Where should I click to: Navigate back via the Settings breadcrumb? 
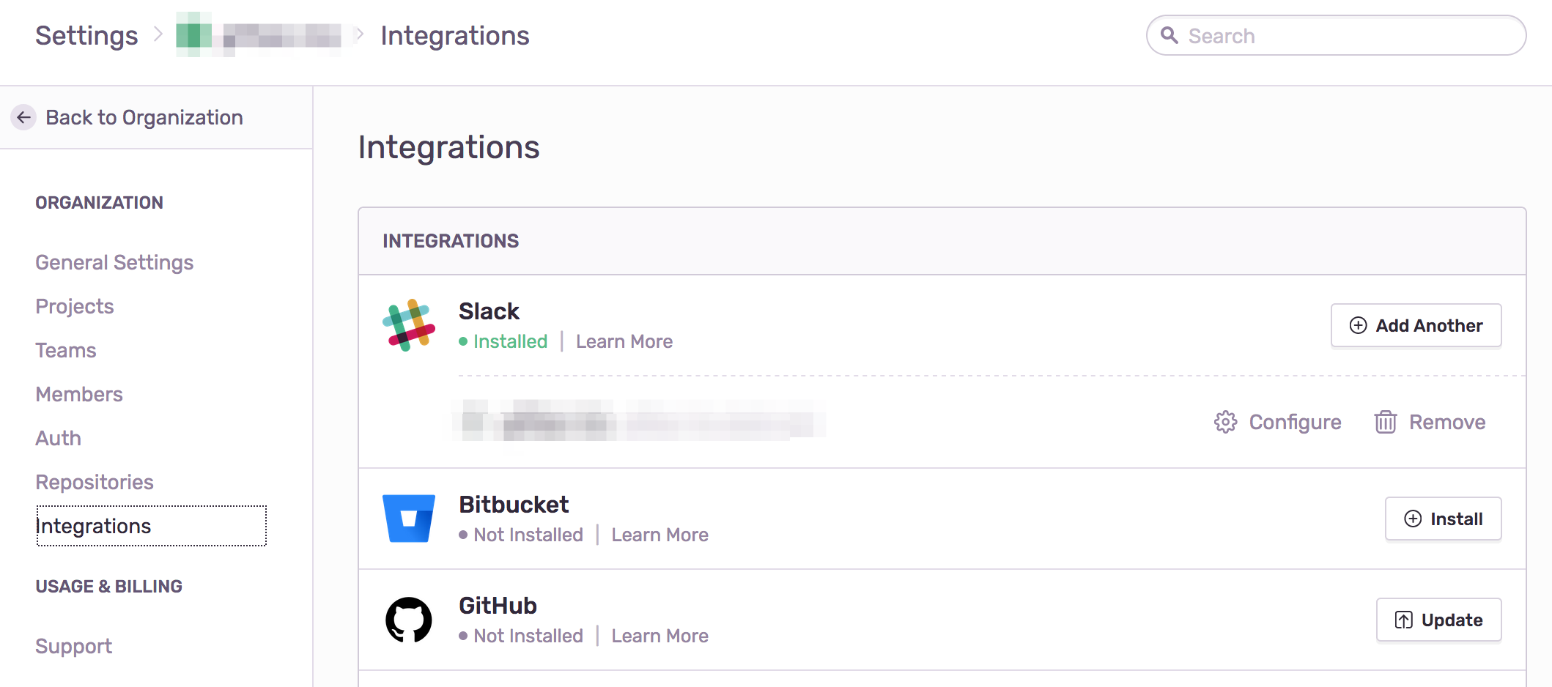pyautogui.click(x=86, y=35)
